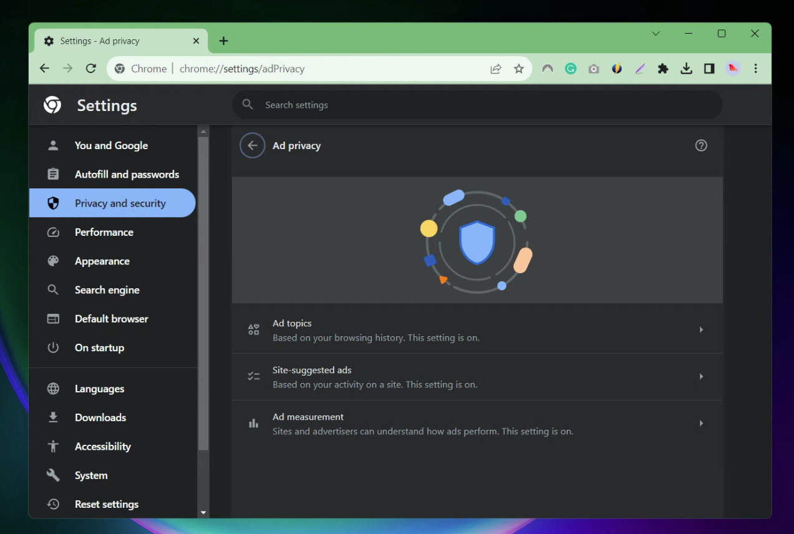Click the browser back arrow
Image resolution: width=794 pixels, height=534 pixels.
(x=44, y=69)
